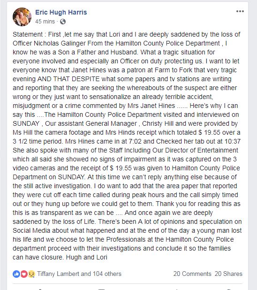The image size is (257, 290).
Task: Click the first SUNDAY word in the post
Action: [26, 123]
